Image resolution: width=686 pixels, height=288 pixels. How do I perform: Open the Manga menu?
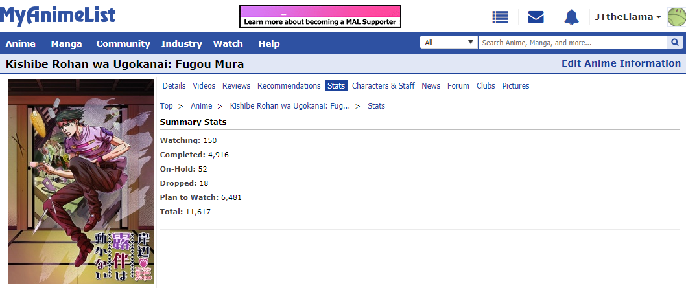66,43
